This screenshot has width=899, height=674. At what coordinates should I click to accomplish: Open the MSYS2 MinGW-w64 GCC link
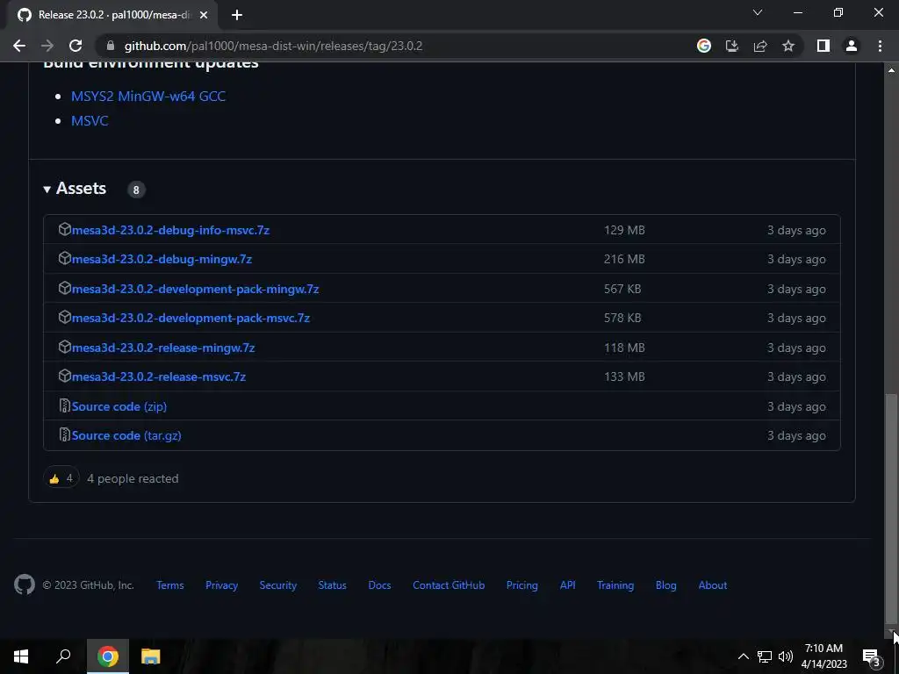tap(148, 97)
